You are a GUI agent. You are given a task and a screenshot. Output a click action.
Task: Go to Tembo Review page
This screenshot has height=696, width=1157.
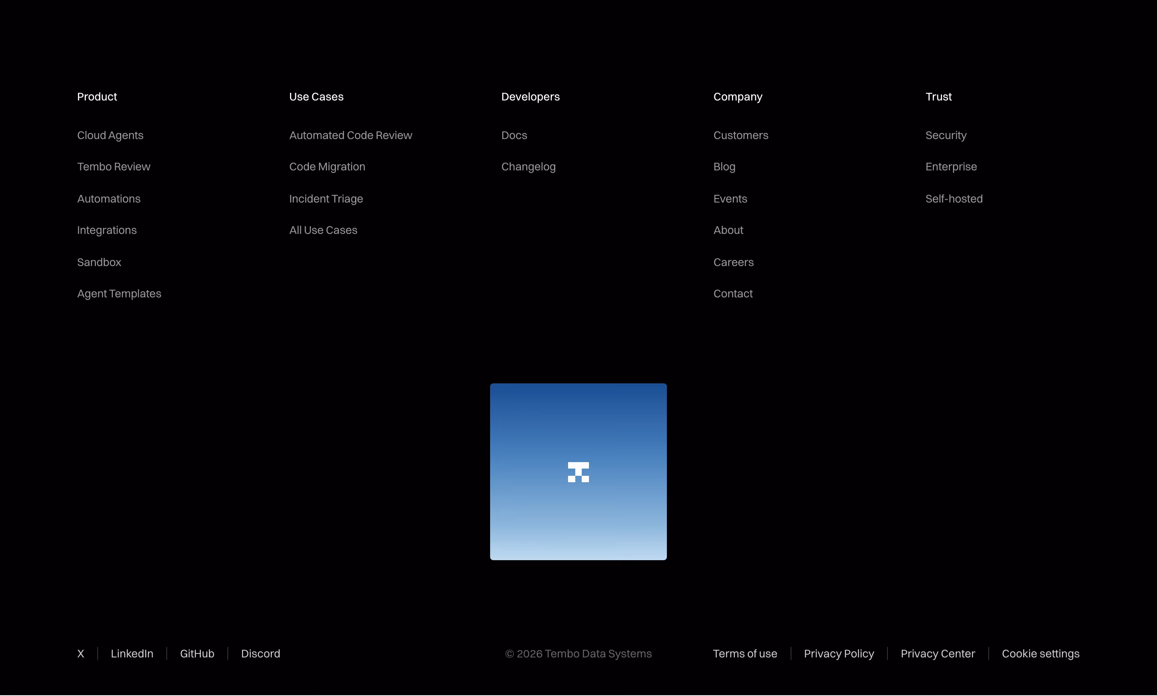[113, 166]
